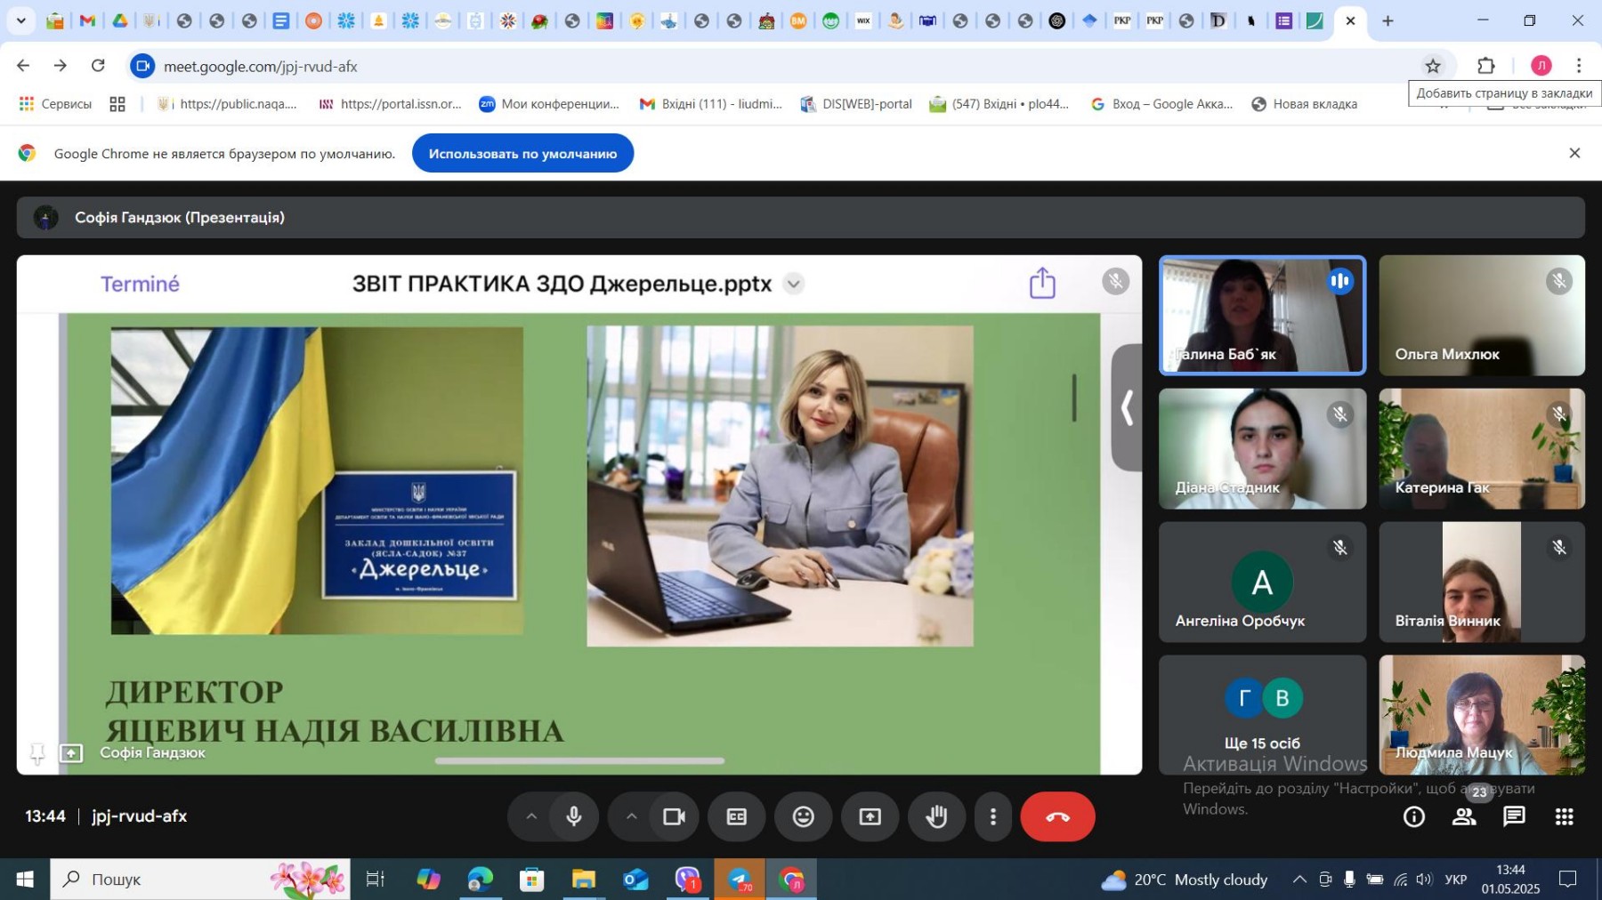The height and width of the screenshot is (900, 1602).
Task: Open meeting details info icon
Action: click(1413, 816)
